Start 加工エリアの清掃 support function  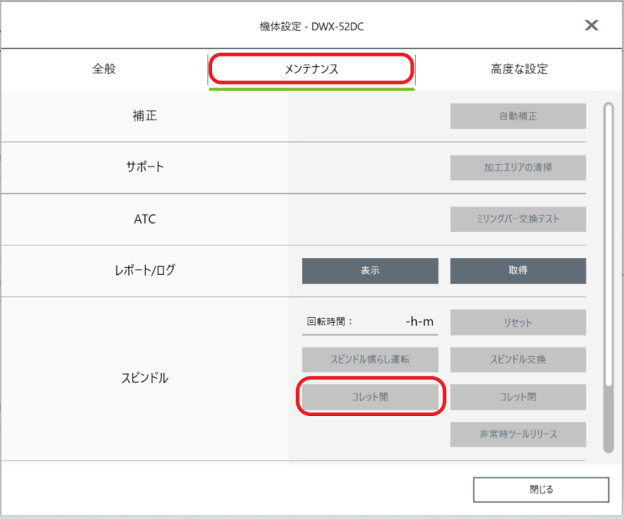point(518,167)
